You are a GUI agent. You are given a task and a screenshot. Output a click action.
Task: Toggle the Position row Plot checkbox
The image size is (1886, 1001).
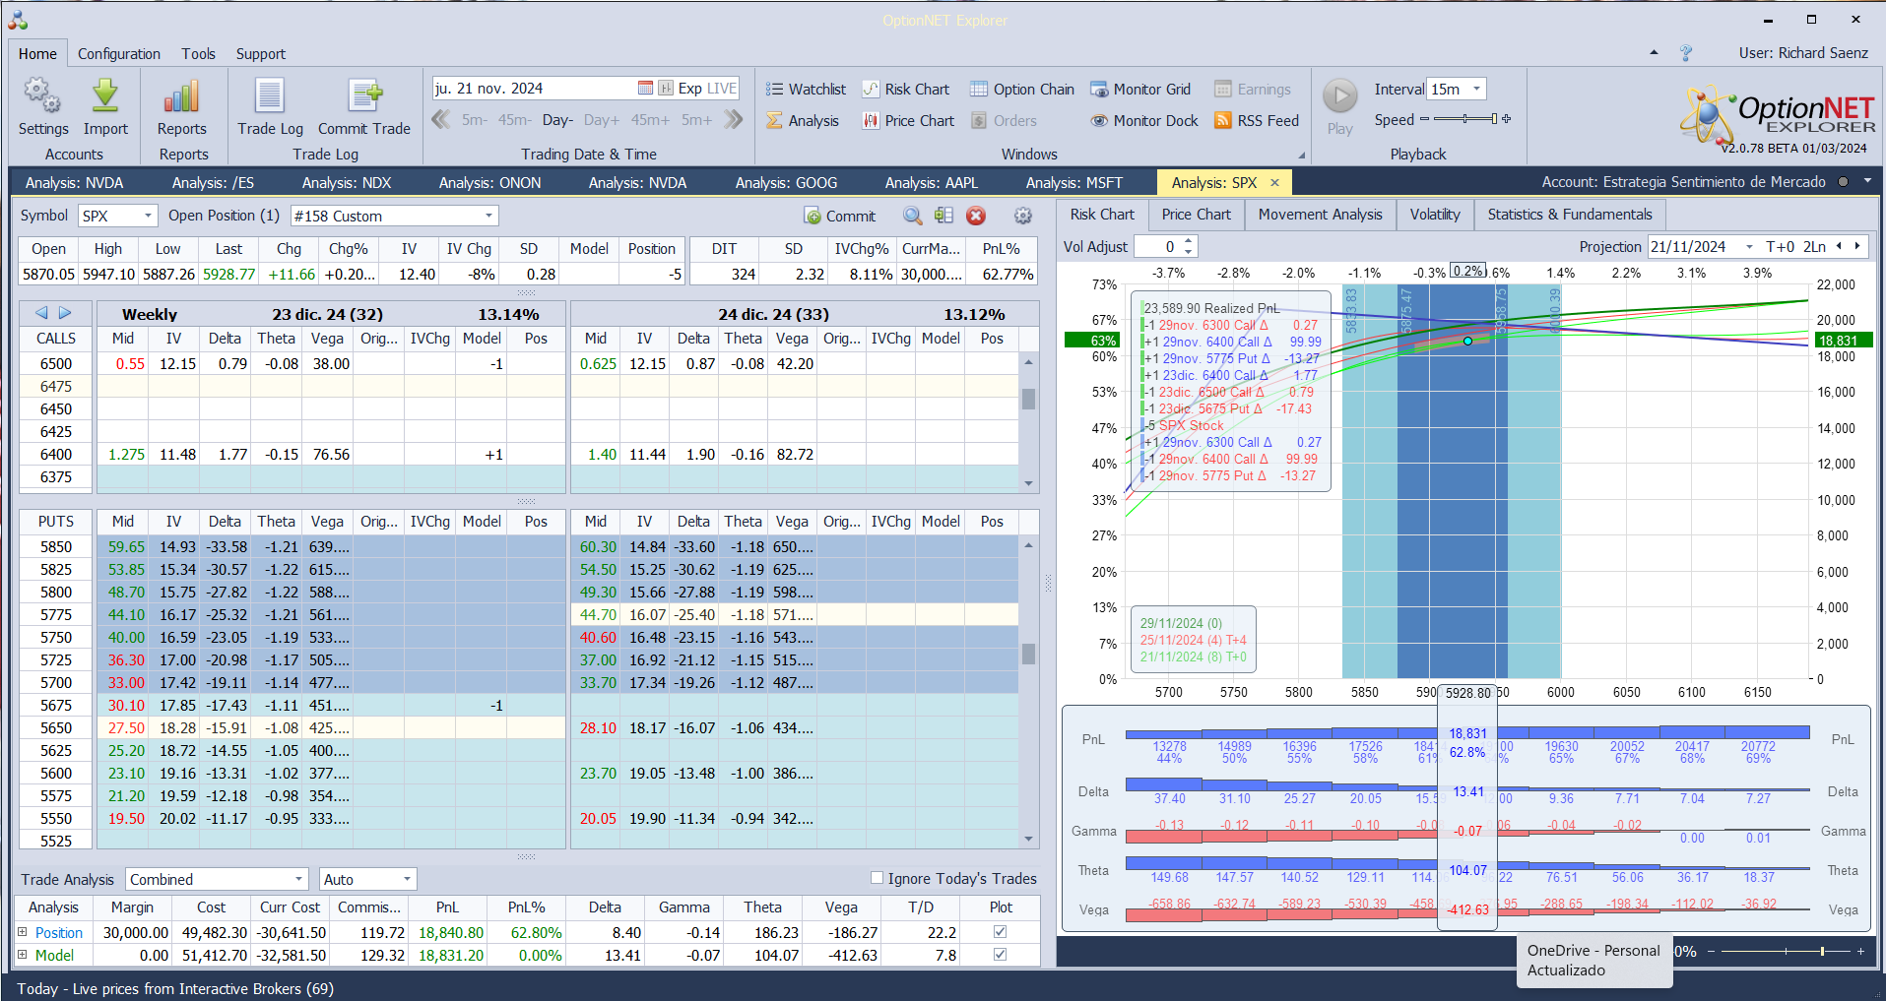pyautogui.click(x=1000, y=932)
